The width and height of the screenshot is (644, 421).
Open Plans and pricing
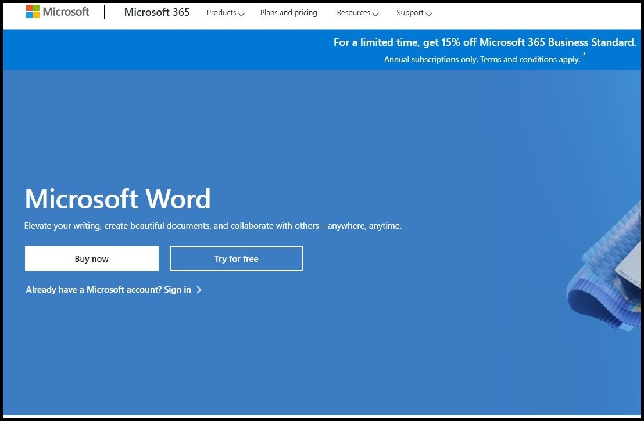click(x=289, y=13)
